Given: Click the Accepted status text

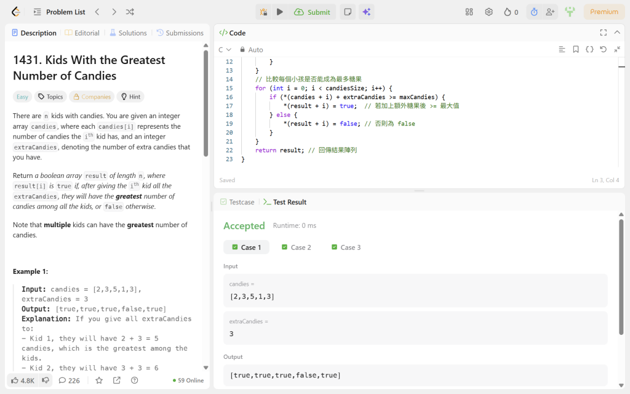Looking at the screenshot, I should coord(244,226).
